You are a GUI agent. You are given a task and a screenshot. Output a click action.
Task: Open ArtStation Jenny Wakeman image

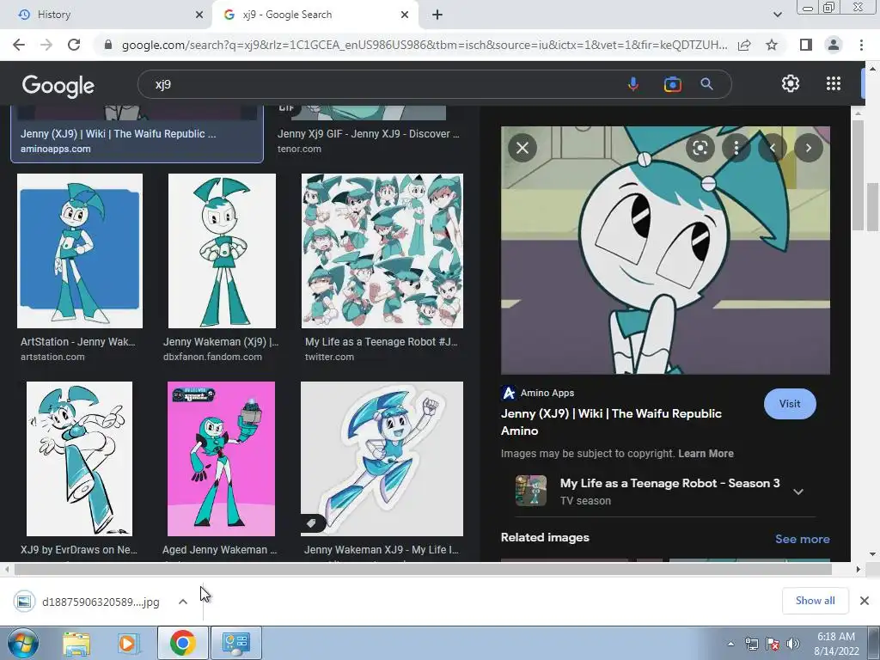tap(80, 251)
